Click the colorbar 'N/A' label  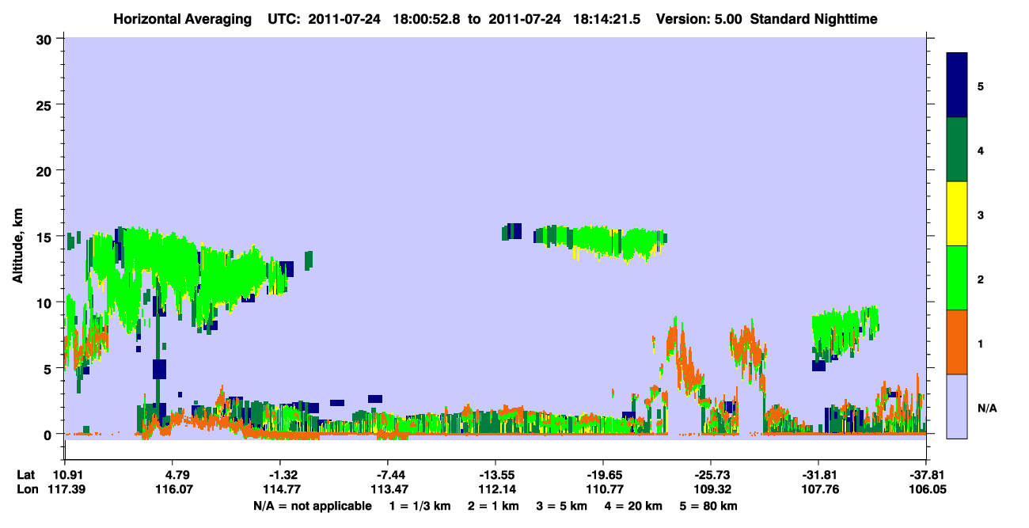click(986, 408)
